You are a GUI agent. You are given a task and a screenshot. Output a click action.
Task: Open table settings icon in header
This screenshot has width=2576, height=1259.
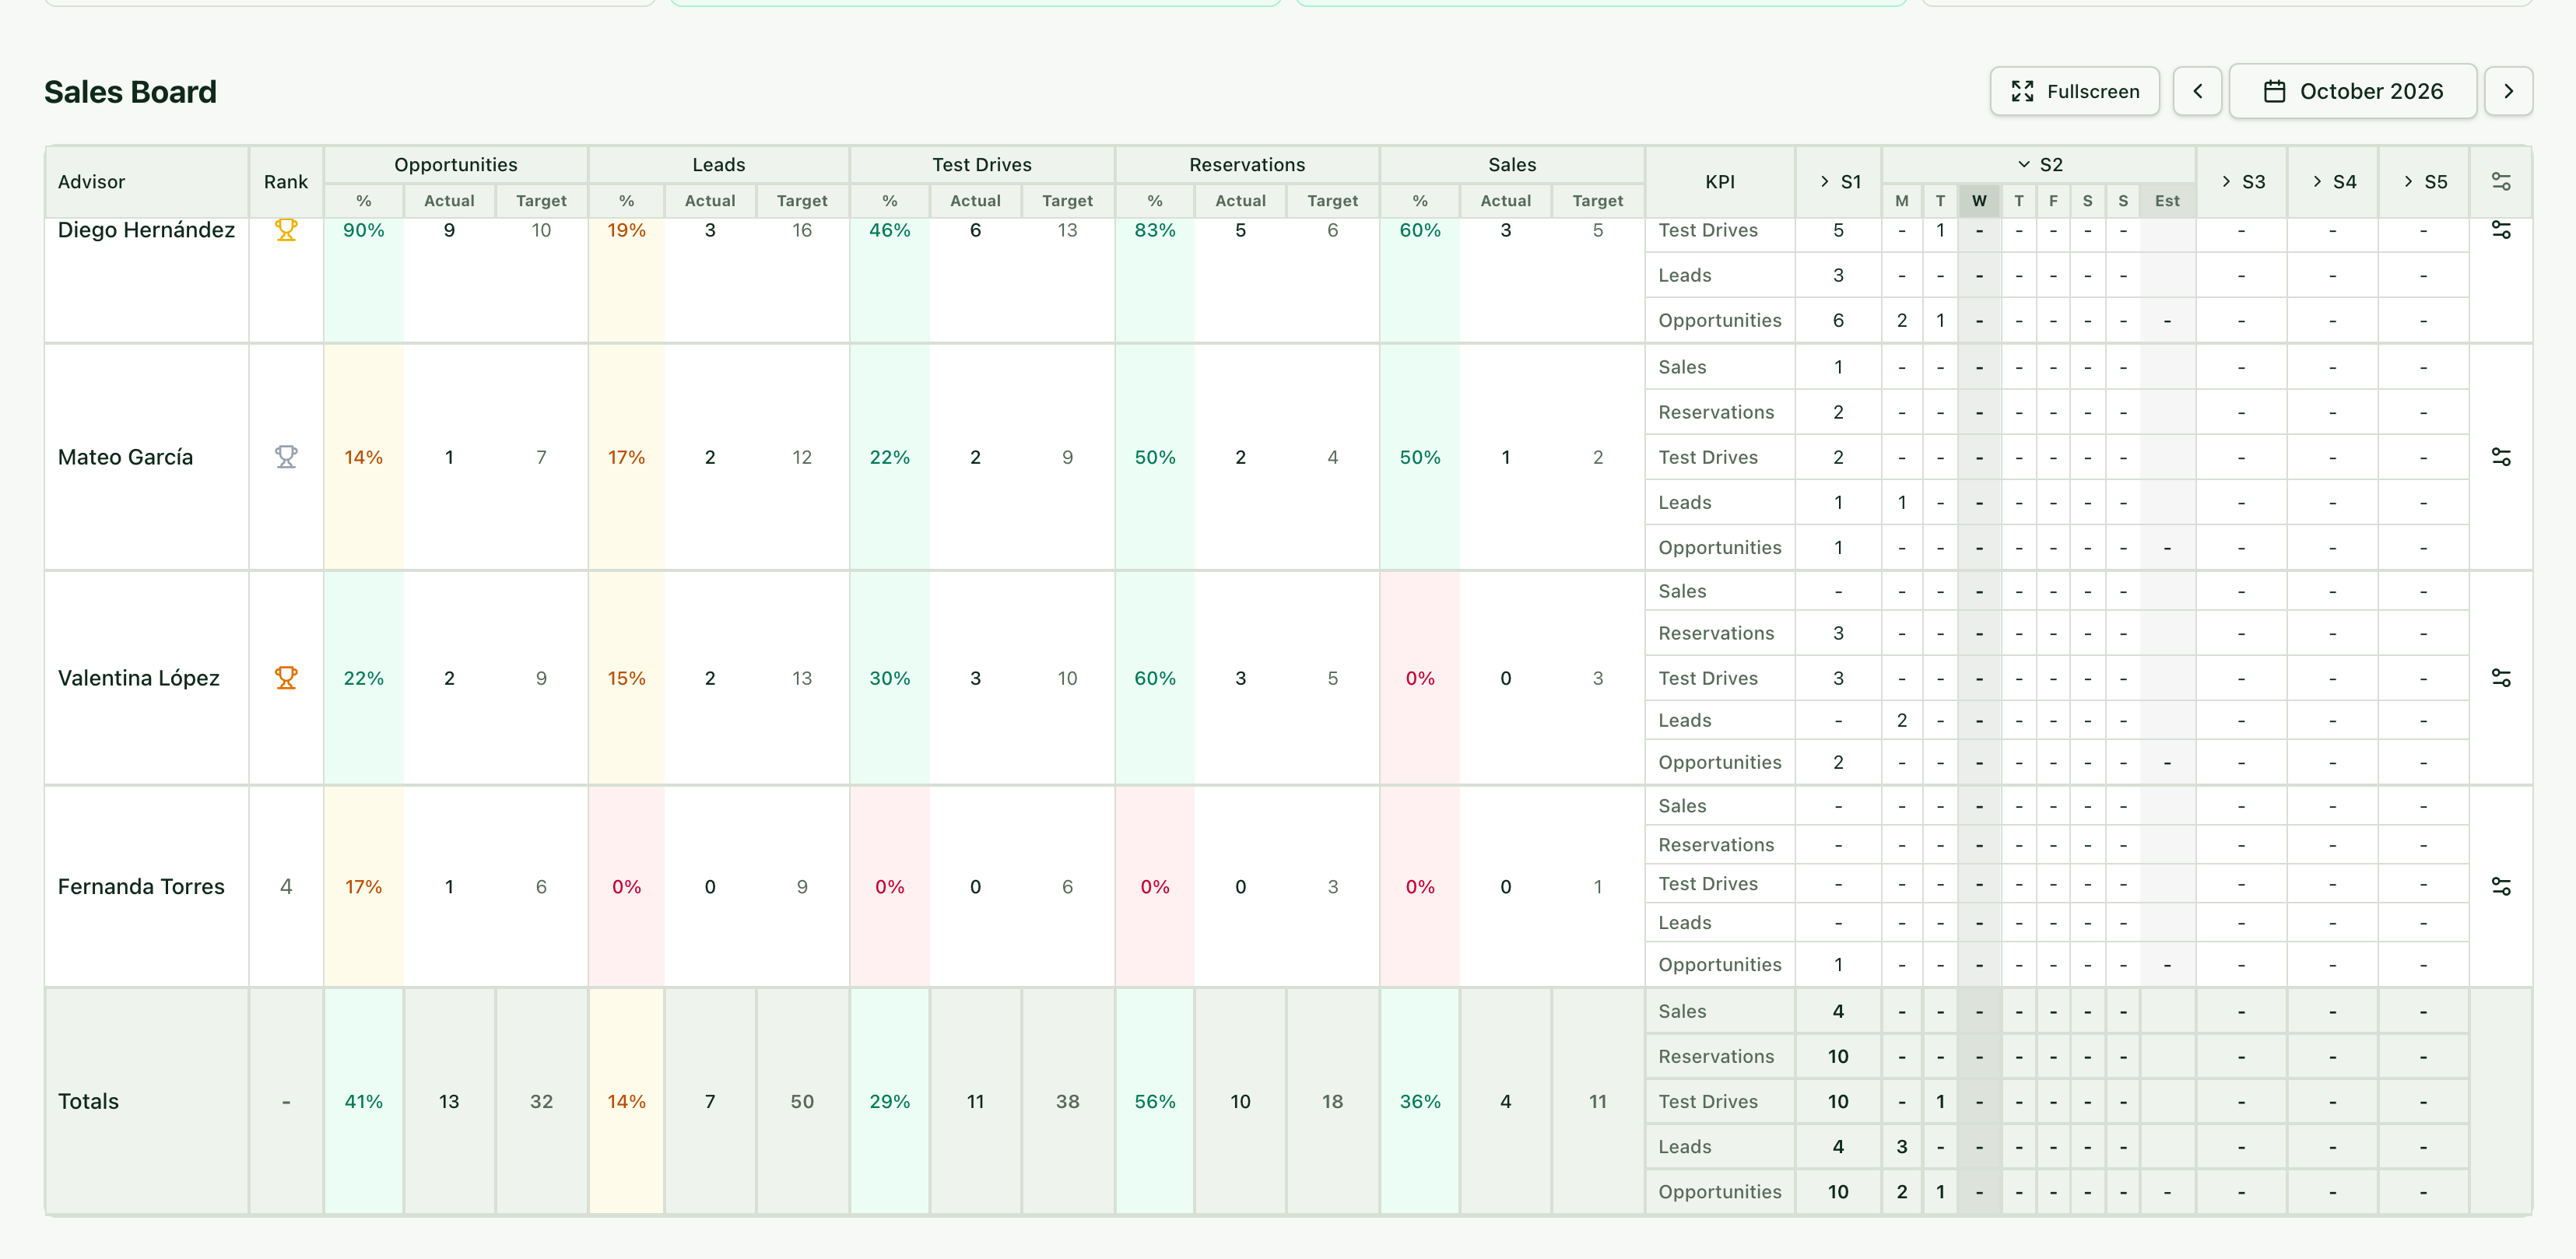pos(2500,181)
